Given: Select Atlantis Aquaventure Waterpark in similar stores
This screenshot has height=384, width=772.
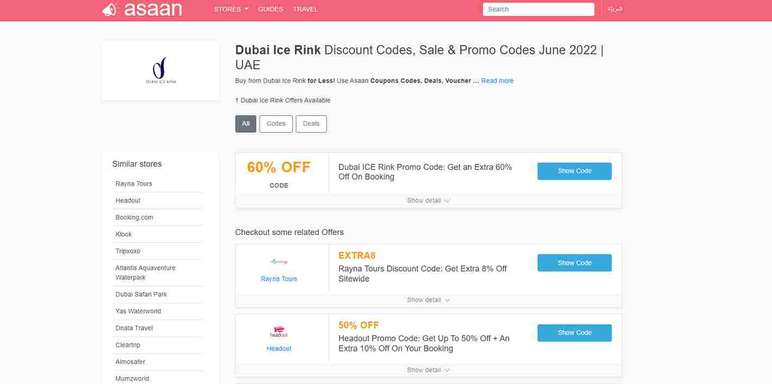Looking at the screenshot, I should [145, 272].
